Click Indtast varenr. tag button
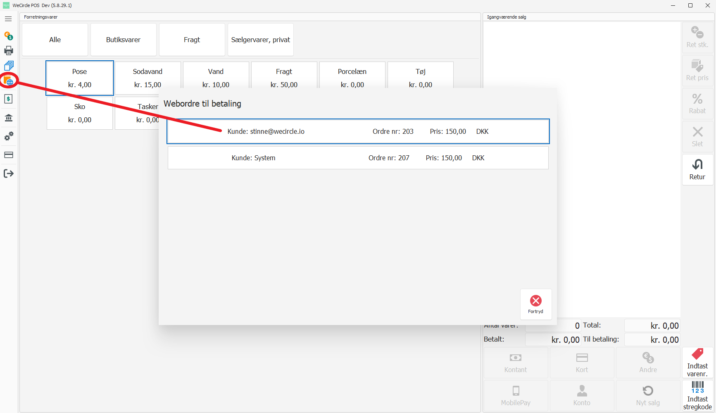The height and width of the screenshot is (413, 716). pos(697,363)
